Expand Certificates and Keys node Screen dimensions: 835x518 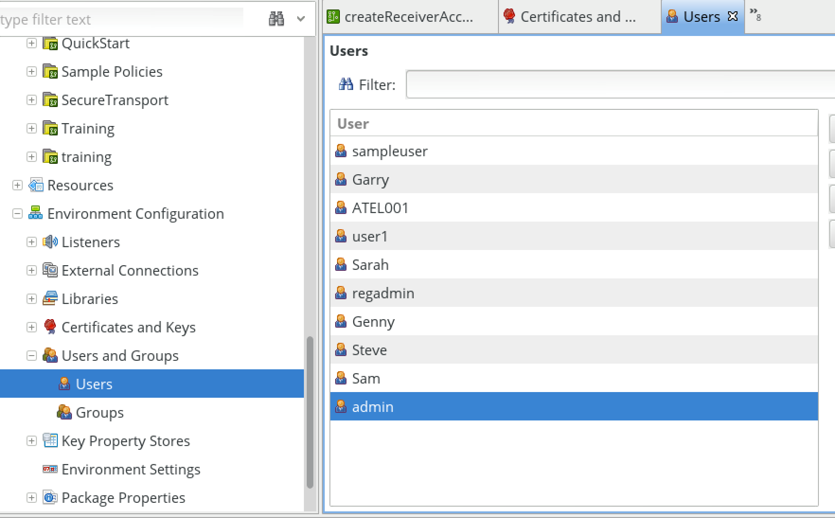click(x=32, y=327)
